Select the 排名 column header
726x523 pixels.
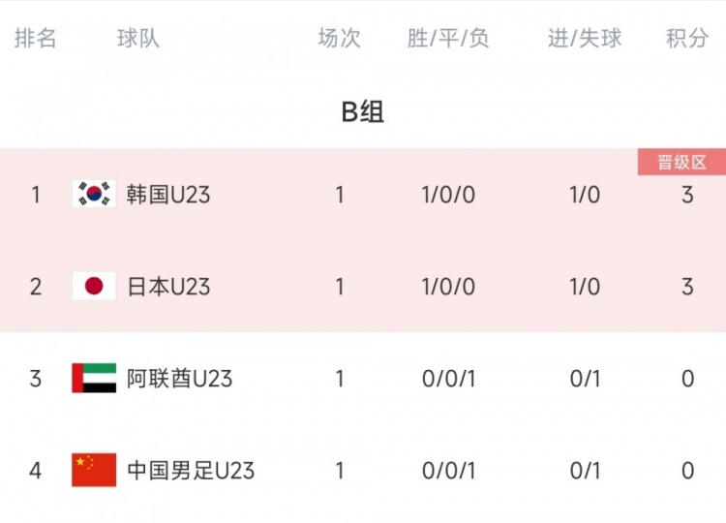pyautogui.click(x=35, y=38)
